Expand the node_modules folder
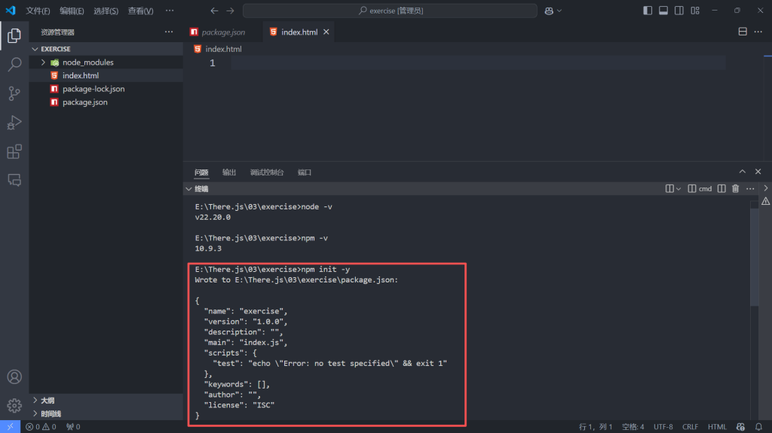 43,63
